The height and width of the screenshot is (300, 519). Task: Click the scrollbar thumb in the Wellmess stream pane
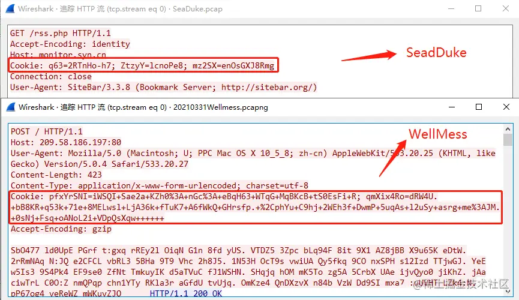(508, 139)
